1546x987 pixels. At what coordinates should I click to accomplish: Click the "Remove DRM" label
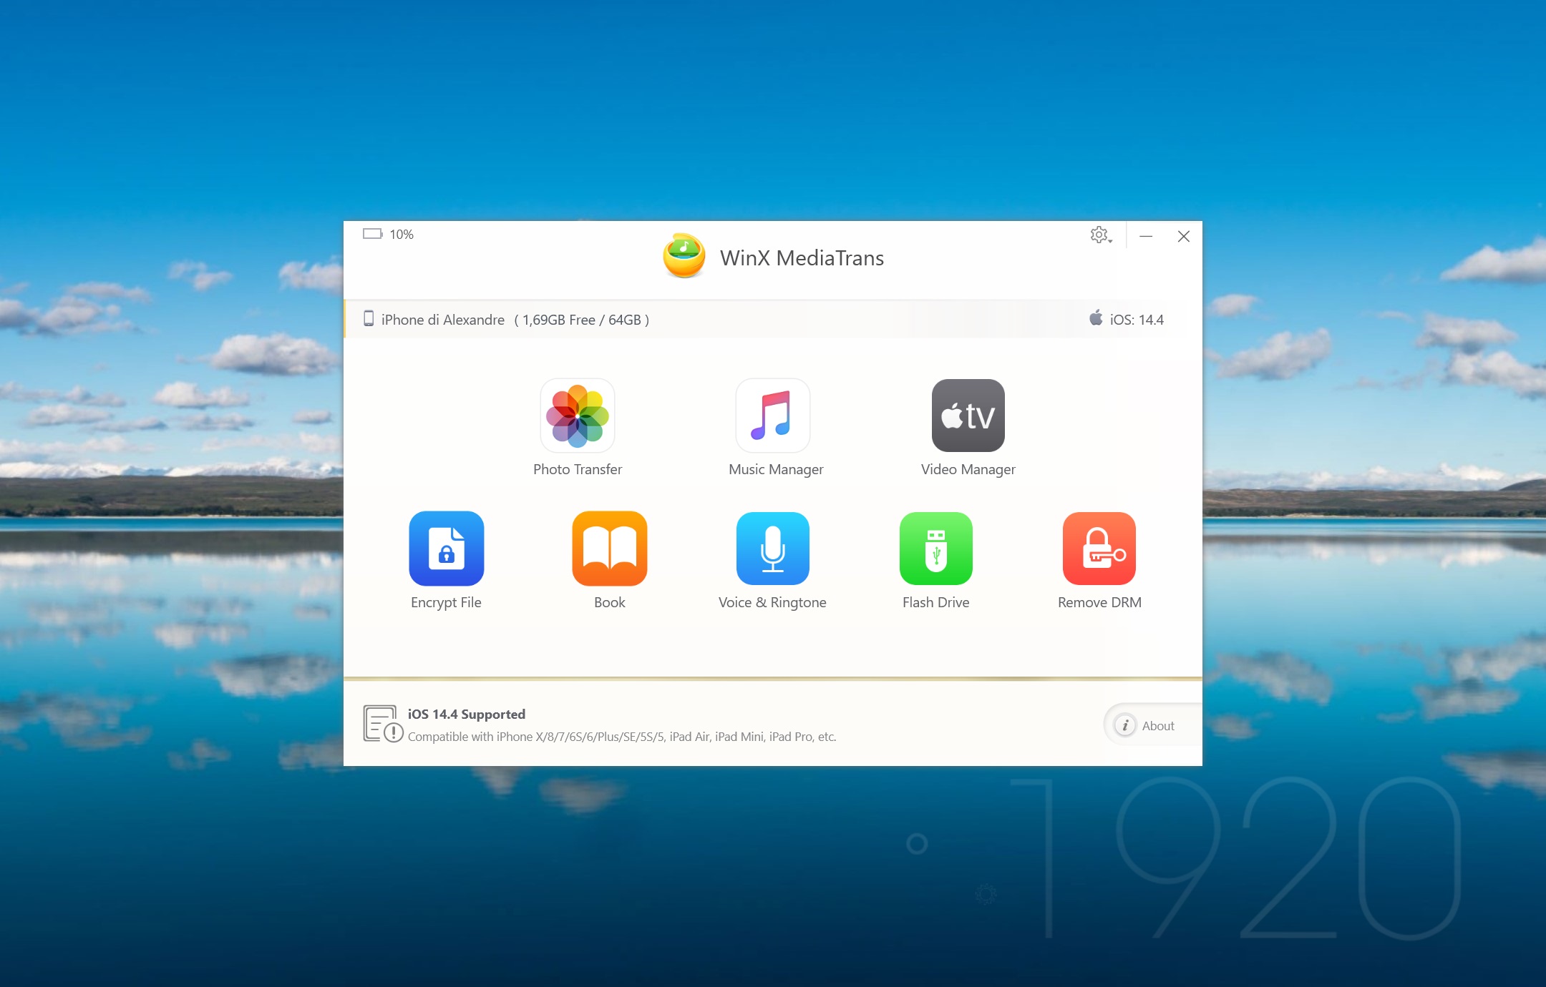(1099, 602)
